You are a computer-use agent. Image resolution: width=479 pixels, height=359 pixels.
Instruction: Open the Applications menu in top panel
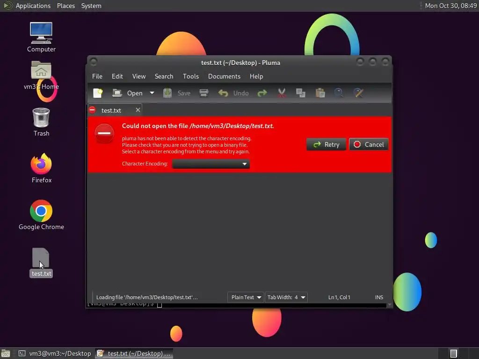33,6
